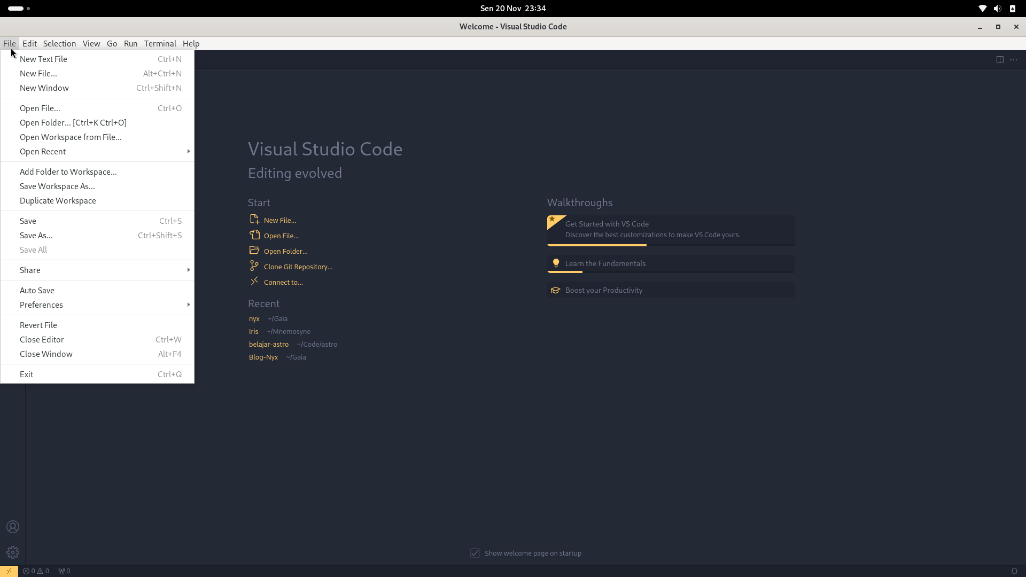Click the Open Folder icon under Start

pyautogui.click(x=254, y=251)
